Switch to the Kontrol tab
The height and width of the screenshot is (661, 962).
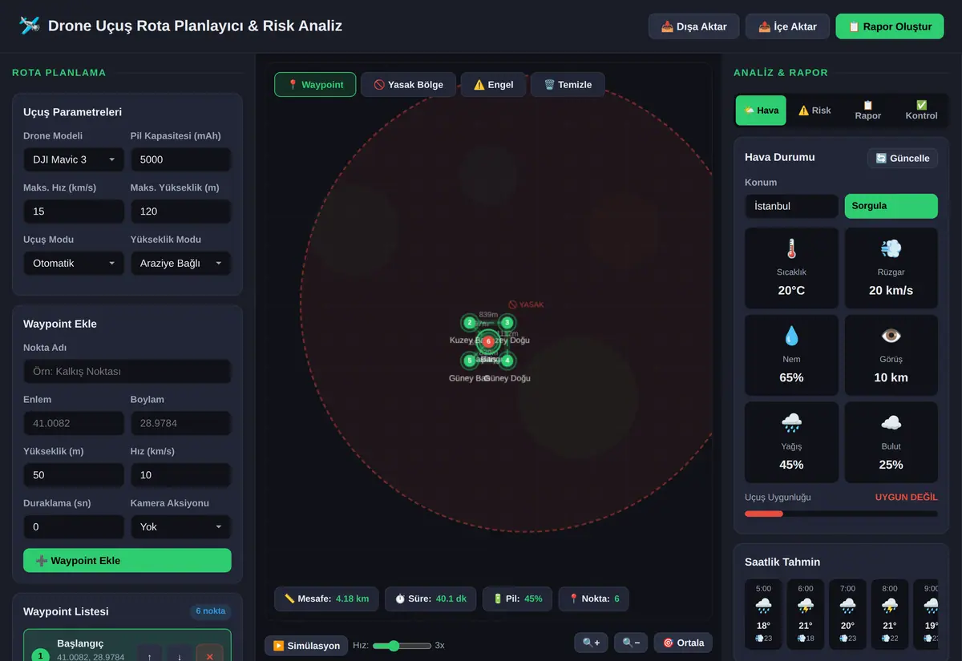tap(921, 111)
